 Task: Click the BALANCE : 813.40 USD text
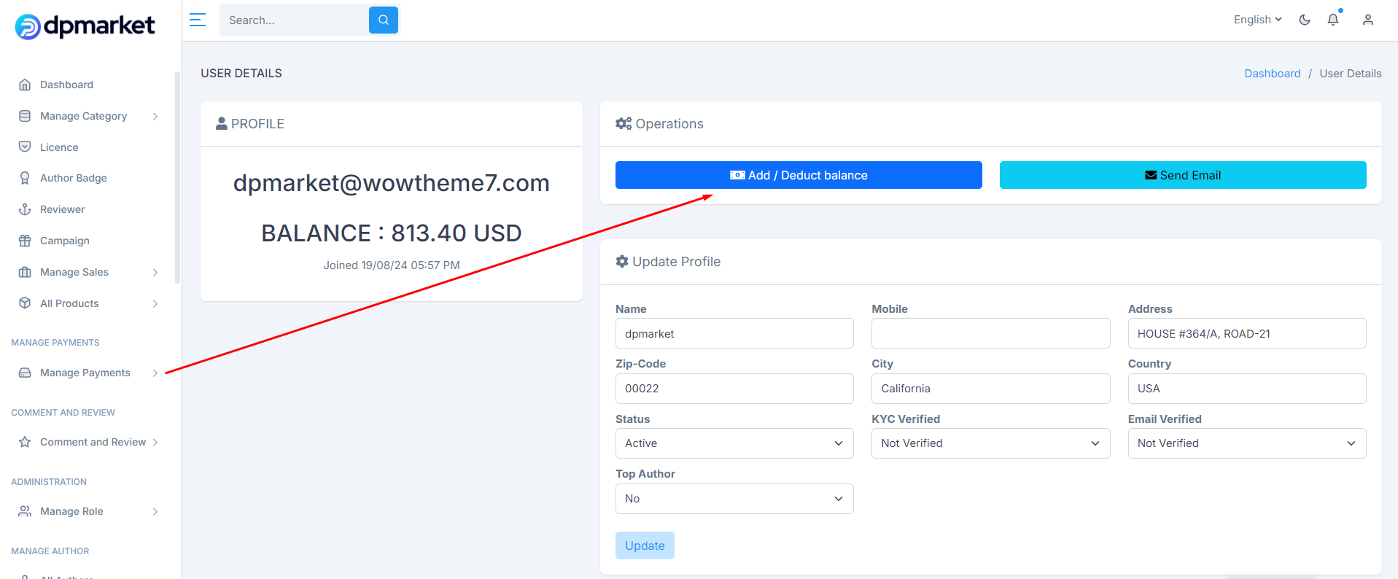[392, 233]
